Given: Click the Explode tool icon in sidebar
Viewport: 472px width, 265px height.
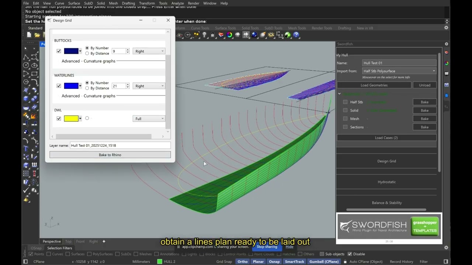Looking at the screenshot, I should (34, 116).
